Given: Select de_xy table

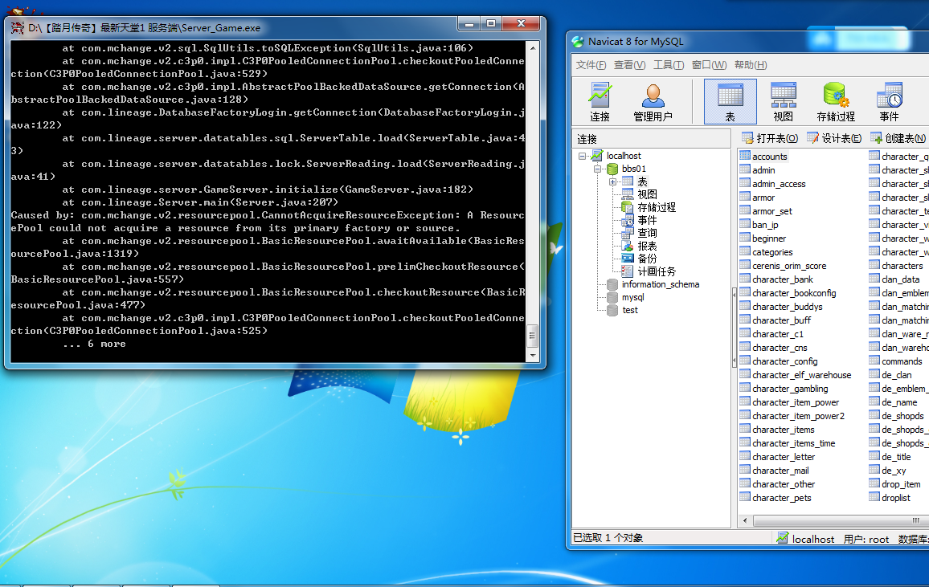Looking at the screenshot, I should tap(894, 471).
